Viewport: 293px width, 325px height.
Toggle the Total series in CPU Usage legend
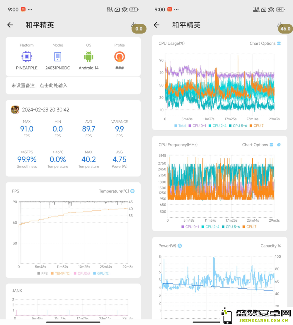tap(180, 126)
